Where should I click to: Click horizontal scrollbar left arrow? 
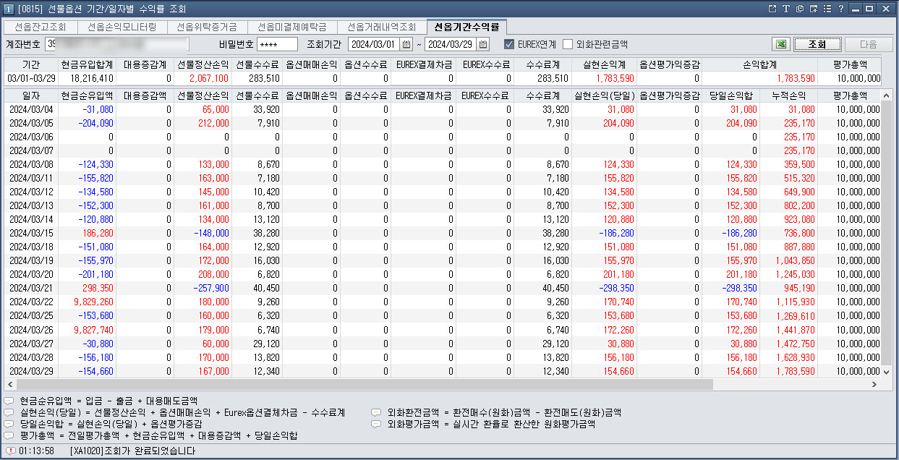click(11, 384)
